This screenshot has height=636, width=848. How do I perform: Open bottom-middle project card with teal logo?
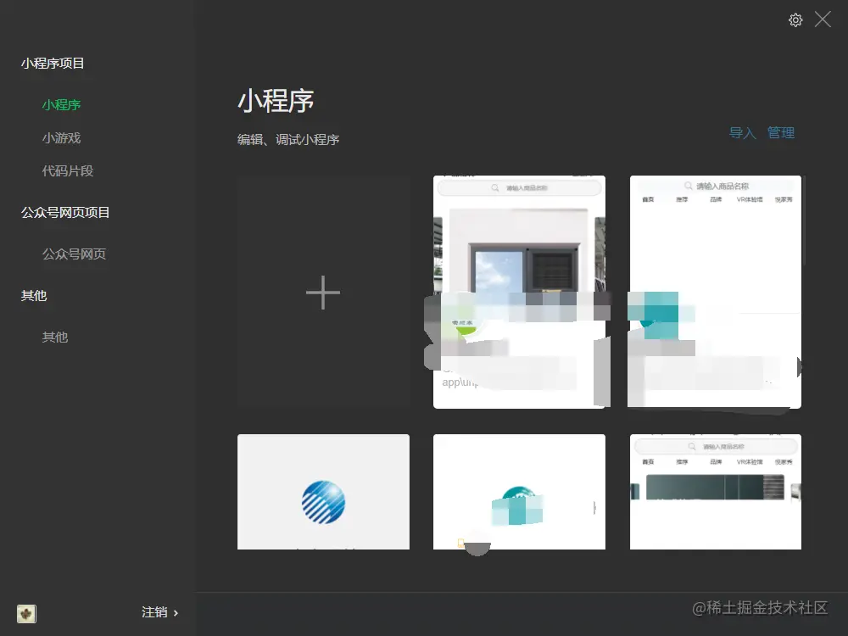(x=519, y=492)
